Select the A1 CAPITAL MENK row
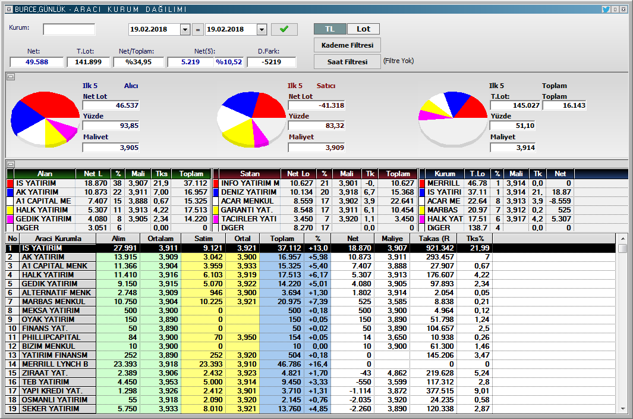Viewport: 633px width, 419px height. click(x=311, y=265)
